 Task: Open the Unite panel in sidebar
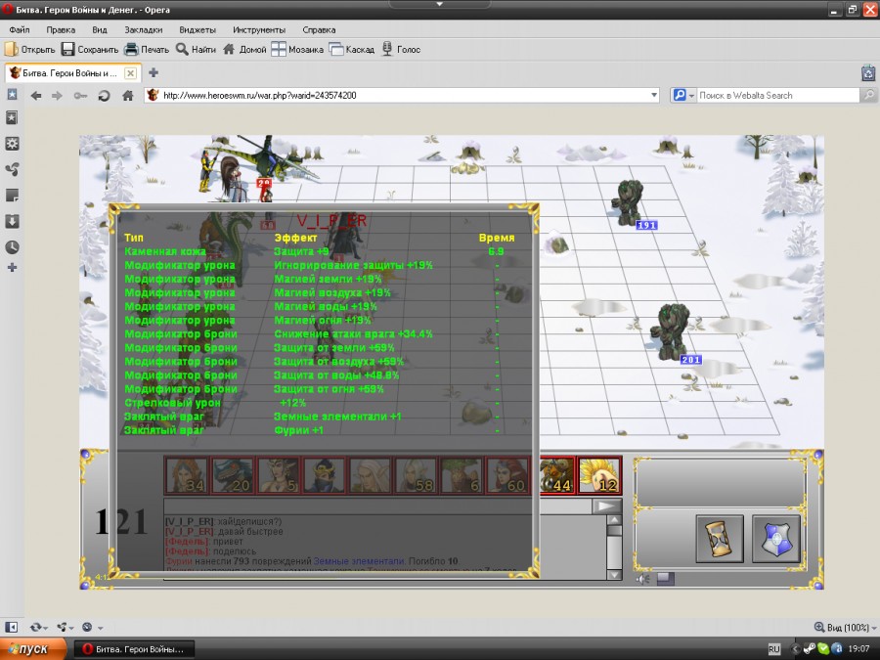pyautogui.click(x=12, y=169)
